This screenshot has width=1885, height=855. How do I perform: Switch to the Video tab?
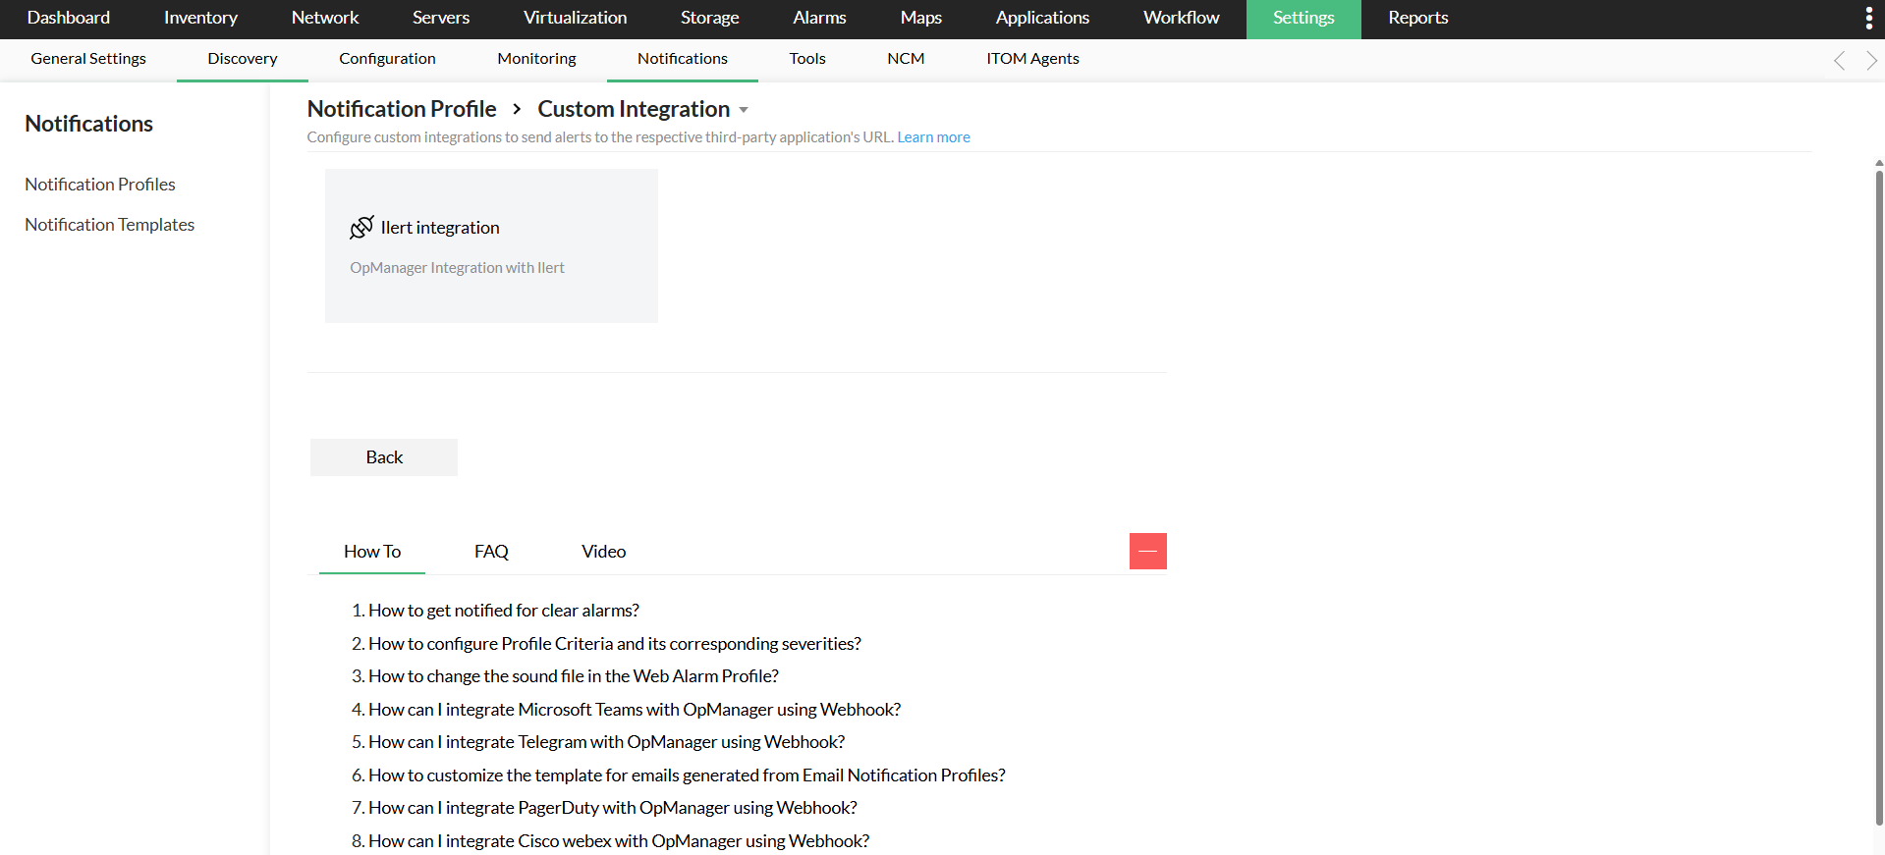(603, 552)
